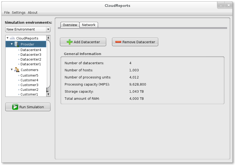Click the server icon next to Provider
The image size is (235, 165).
(x=16, y=44)
